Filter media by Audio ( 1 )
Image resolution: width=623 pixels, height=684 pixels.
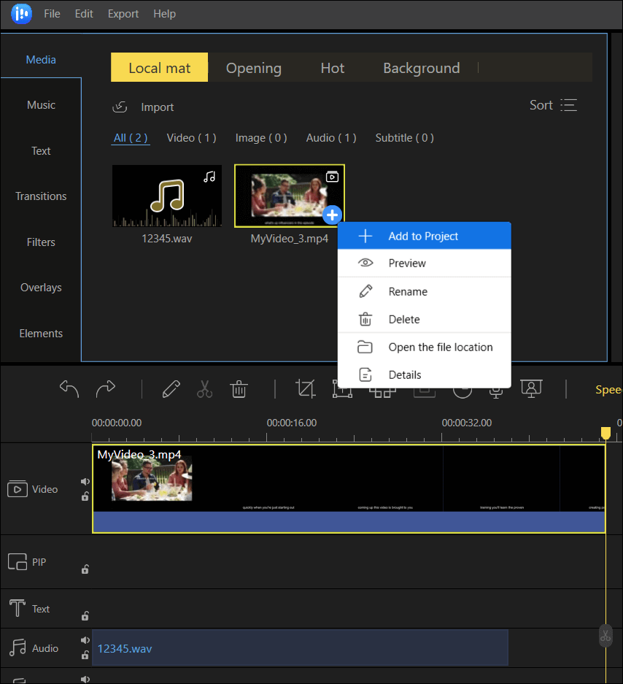tap(331, 138)
